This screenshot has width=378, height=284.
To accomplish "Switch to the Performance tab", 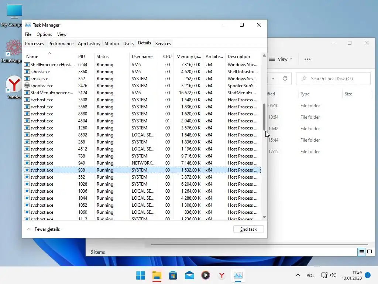I will [61, 44].
